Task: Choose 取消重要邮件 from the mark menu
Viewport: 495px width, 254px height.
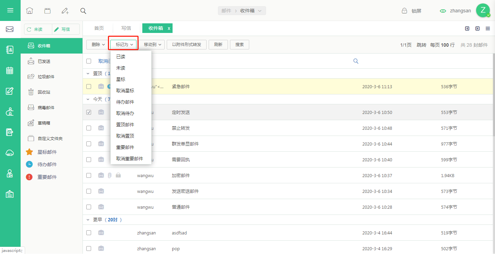Action: pyautogui.click(x=131, y=159)
